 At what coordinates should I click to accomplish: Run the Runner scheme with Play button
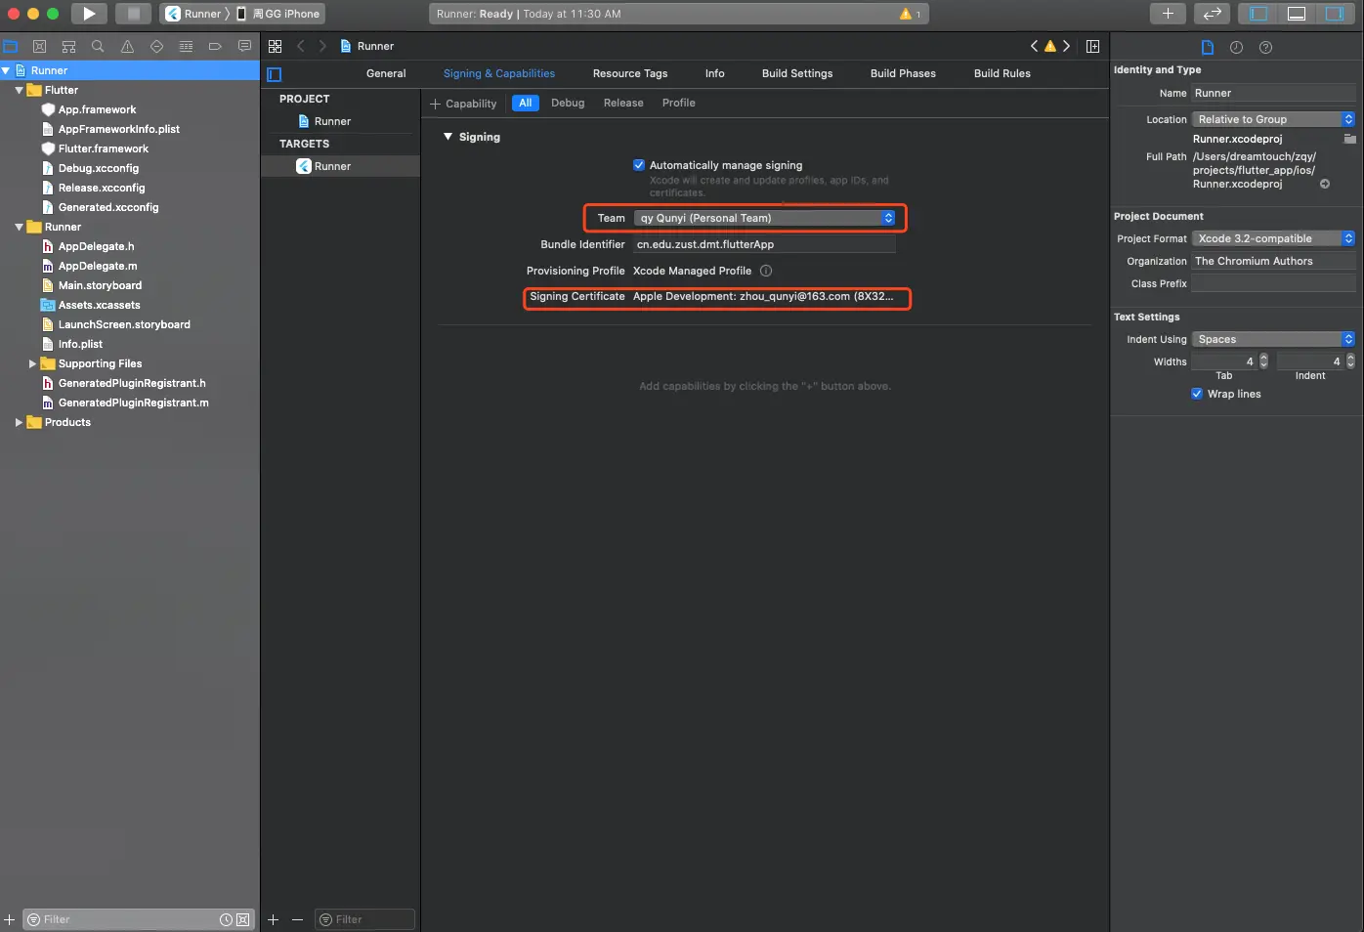click(x=88, y=14)
